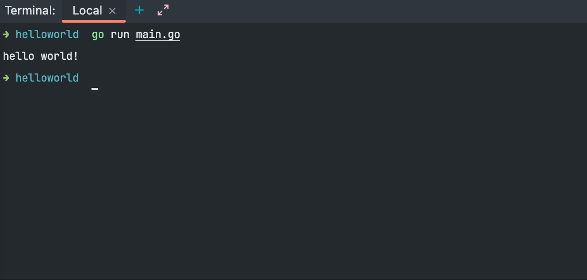Click the left gutter strip of the terminal
Screen dimensions: 587x280
click(2, 181)
